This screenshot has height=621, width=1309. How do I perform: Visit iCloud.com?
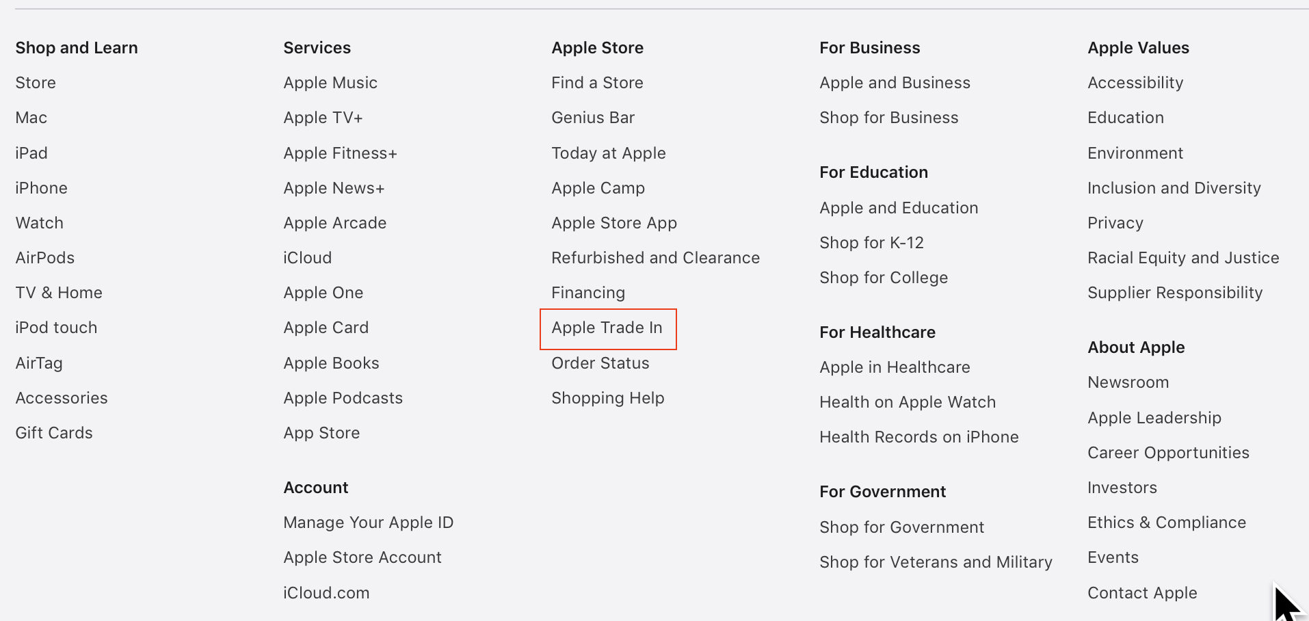[326, 593]
